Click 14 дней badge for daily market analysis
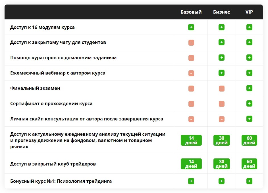The height and width of the screenshot is (193, 268). point(191,140)
